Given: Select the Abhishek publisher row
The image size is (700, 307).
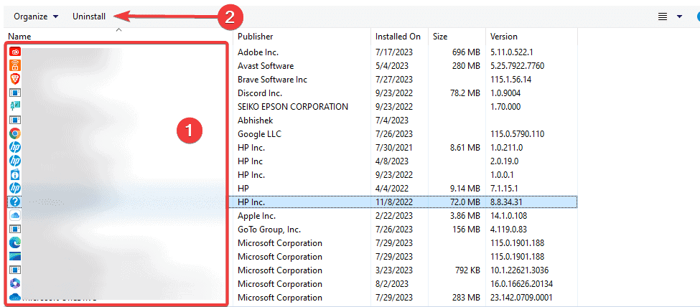Looking at the screenshot, I should (255, 120).
